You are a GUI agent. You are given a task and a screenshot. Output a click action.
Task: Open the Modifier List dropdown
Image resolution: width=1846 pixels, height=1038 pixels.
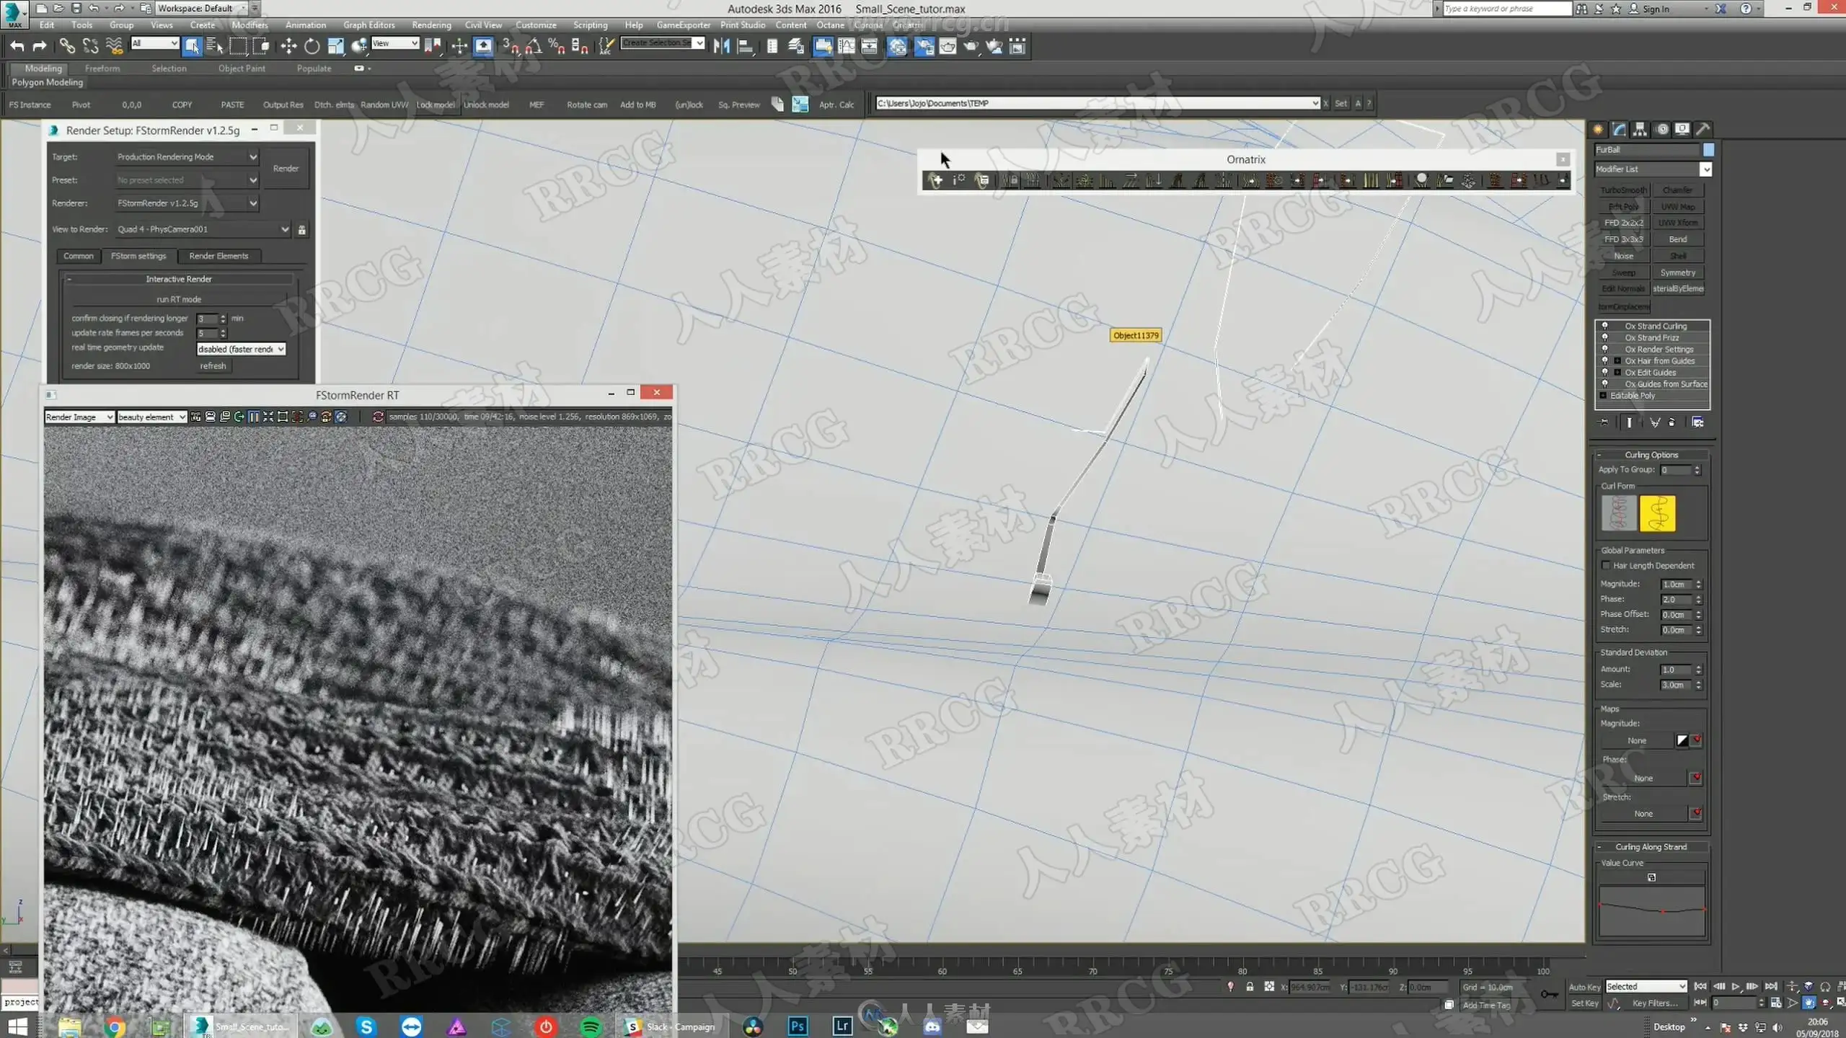pos(1705,169)
